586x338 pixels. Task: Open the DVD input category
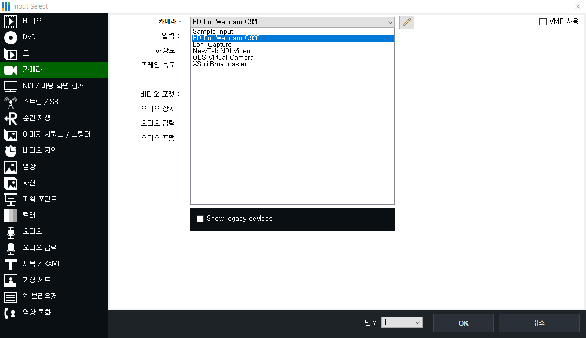[x=54, y=37]
